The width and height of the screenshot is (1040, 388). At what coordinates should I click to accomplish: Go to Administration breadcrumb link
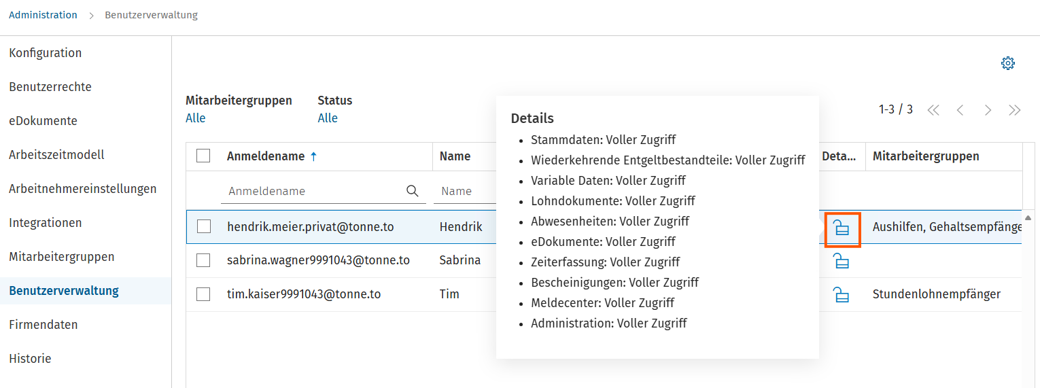(43, 15)
